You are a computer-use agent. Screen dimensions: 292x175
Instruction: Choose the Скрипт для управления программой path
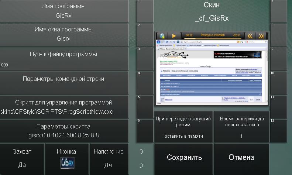click(64, 107)
